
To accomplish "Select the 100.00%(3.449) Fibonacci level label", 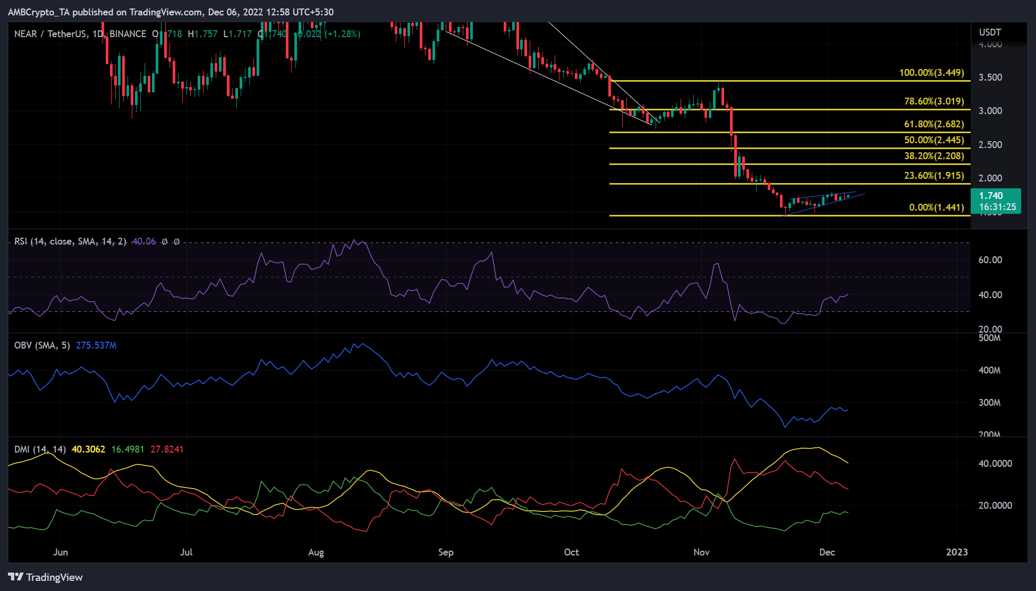I will [931, 73].
